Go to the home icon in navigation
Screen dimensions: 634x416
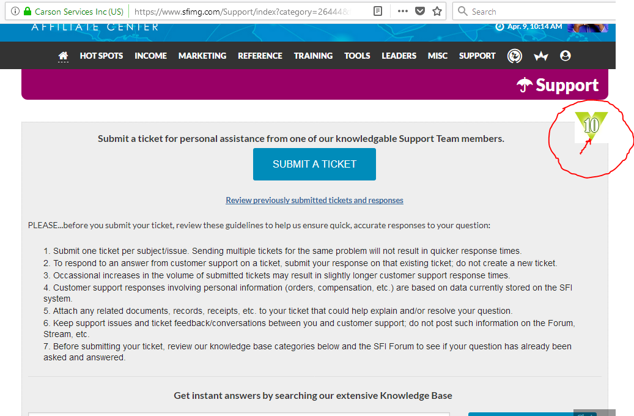pos(63,56)
